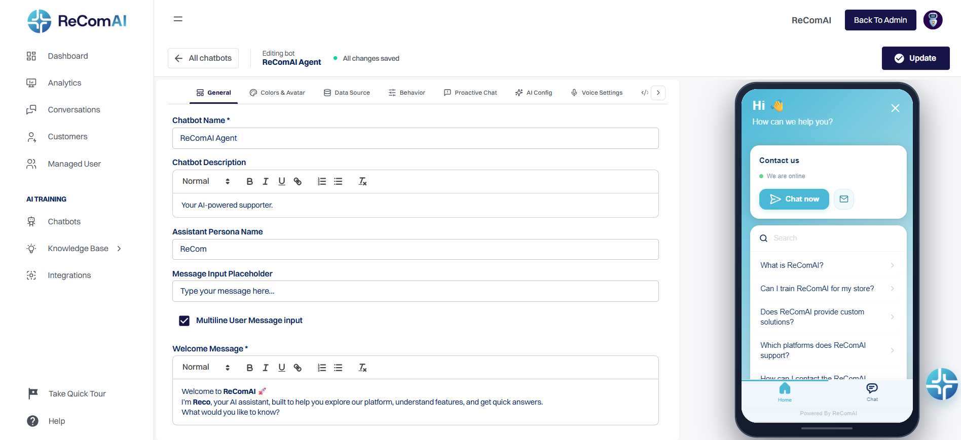
Task: Apply numbered list in Chatbot Description
Action: tap(322, 181)
